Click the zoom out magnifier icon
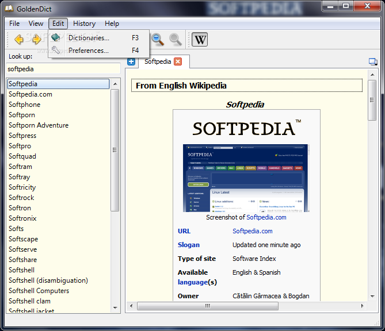The image size is (385, 331). click(x=158, y=40)
